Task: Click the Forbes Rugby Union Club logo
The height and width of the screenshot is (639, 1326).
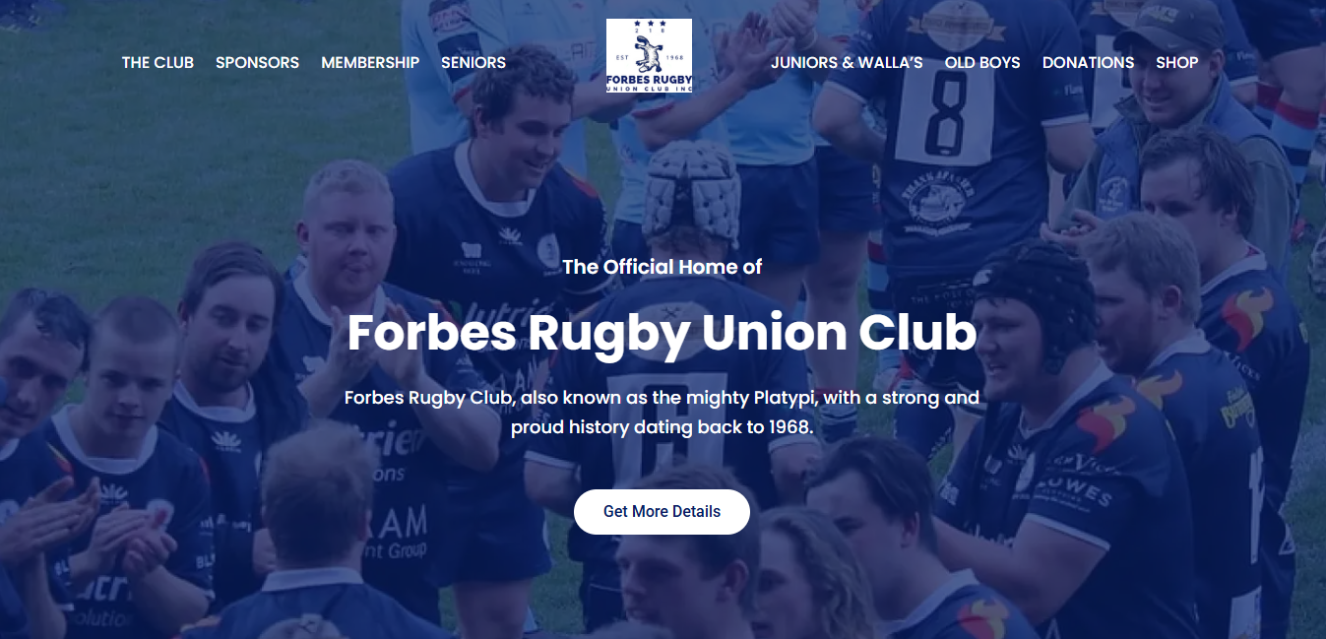Action: [x=649, y=56]
